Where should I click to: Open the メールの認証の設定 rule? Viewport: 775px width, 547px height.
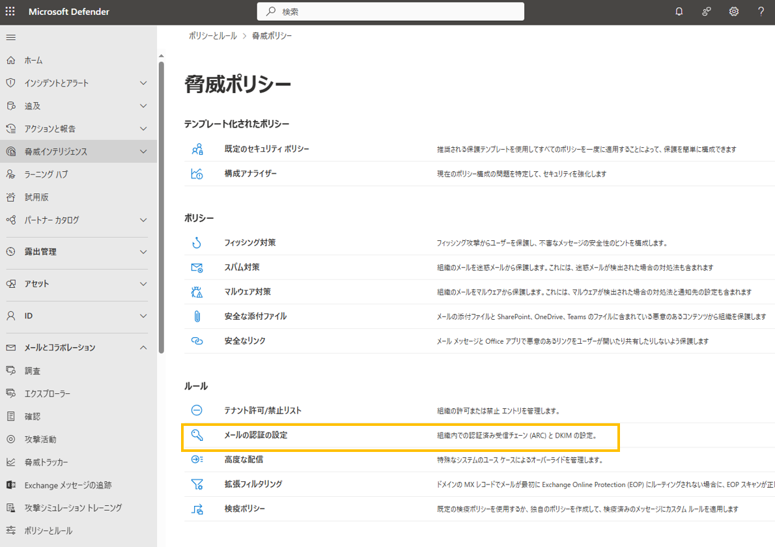255,435
